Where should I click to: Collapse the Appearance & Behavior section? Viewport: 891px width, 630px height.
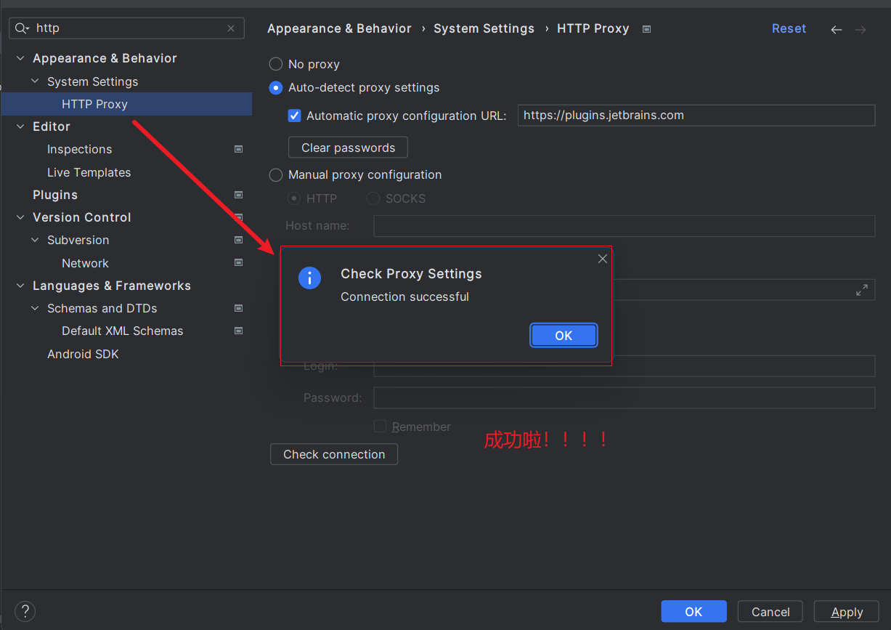(x=20, y=58)
